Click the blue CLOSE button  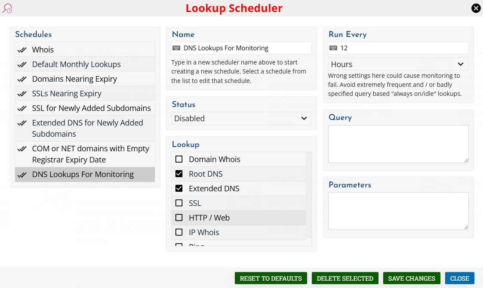460,279
